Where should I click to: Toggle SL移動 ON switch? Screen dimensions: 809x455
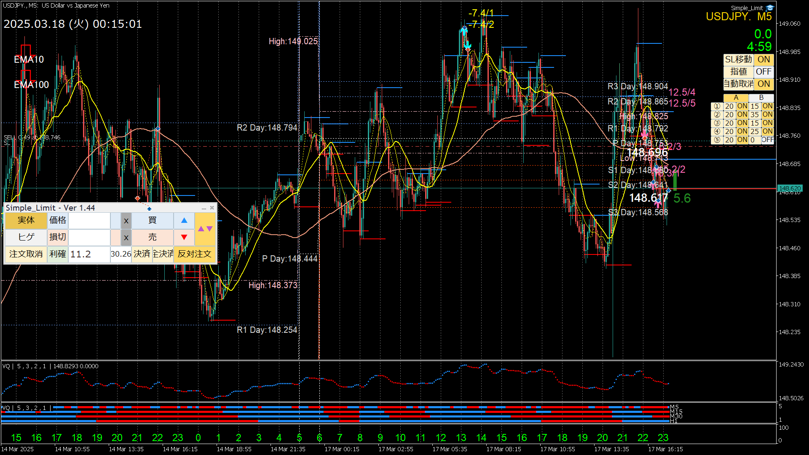pos(763,59)
